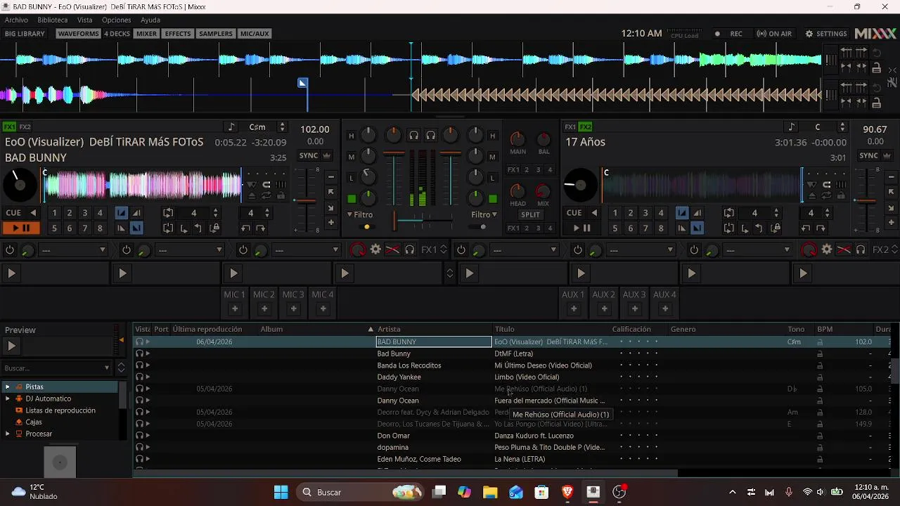
Task: Click BIG LIBRARY button
Action: [x=25, y=34]
